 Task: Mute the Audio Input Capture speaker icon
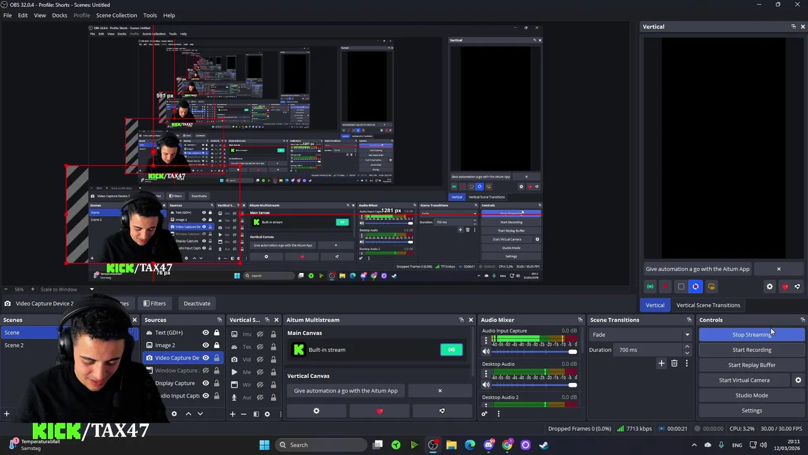click(485, 351)
